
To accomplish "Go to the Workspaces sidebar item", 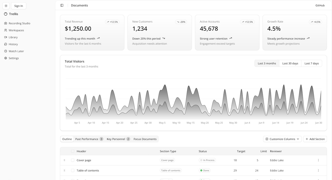I will coord(16,30).
